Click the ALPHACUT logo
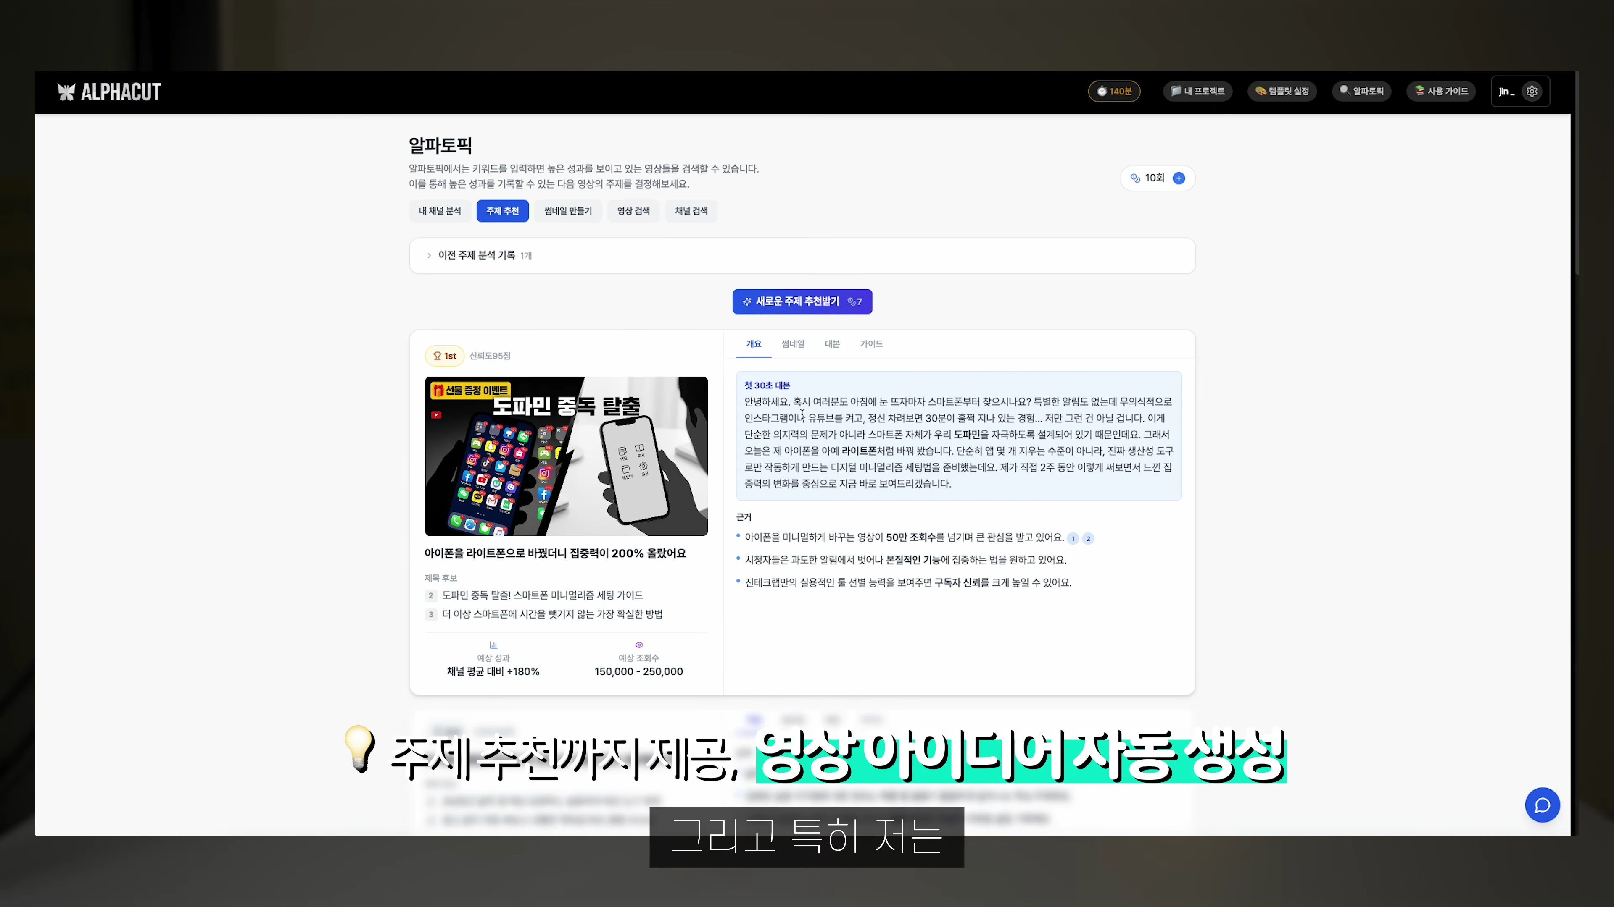1614x907 pixels. [109, 92]
